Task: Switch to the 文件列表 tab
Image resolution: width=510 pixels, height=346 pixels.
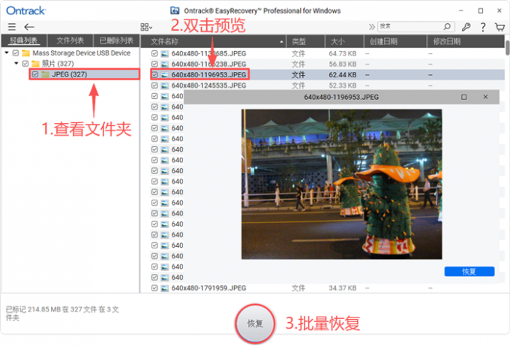Action: tap(70, 41)
